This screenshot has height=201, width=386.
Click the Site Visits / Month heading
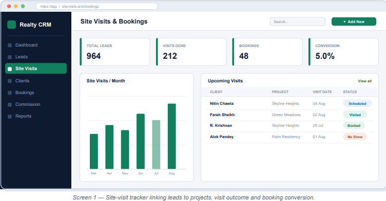(x=106, y=81)
